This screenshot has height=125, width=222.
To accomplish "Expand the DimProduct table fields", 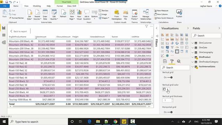I will click(x=193, y=57).
